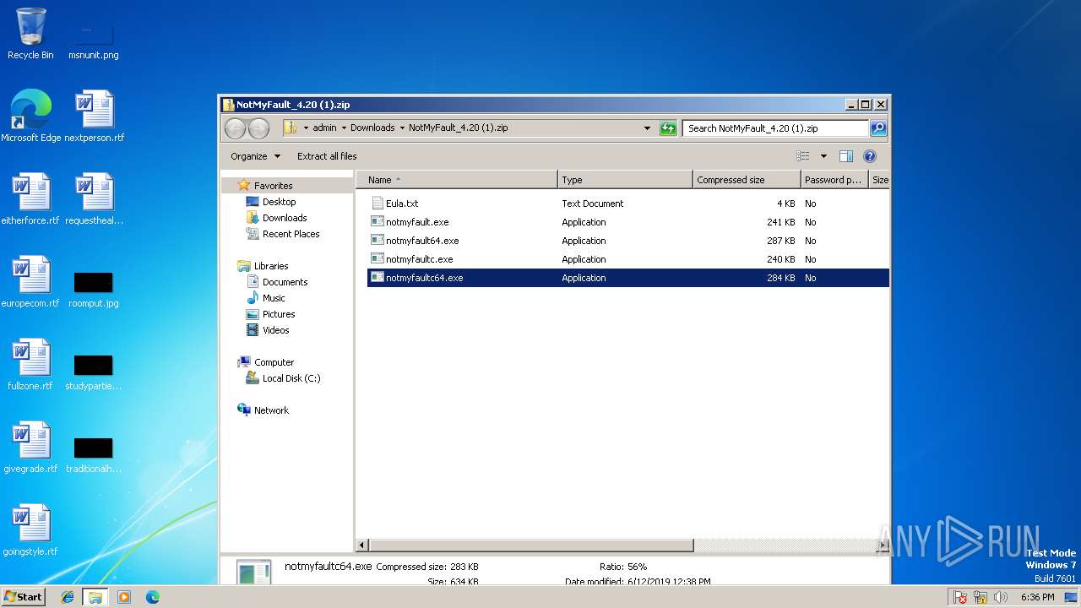This screenshot has width=1081, height=608.
Task: Click the Start button
Action: coord(23,597)
